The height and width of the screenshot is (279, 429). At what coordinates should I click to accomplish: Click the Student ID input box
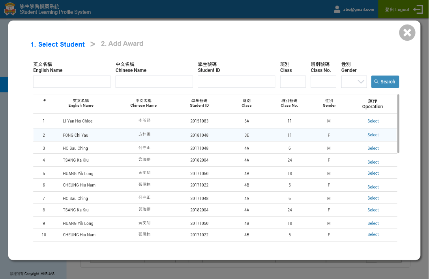click(236, 82)
